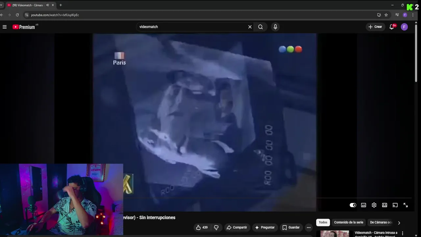View site information icon in address bar

(27, 15)
